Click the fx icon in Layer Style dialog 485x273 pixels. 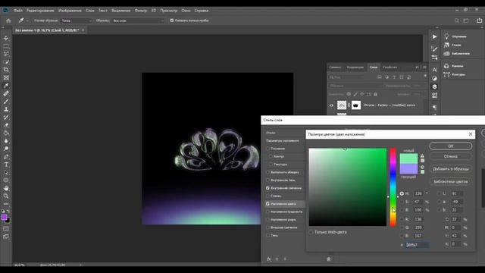tap(269, 259)
